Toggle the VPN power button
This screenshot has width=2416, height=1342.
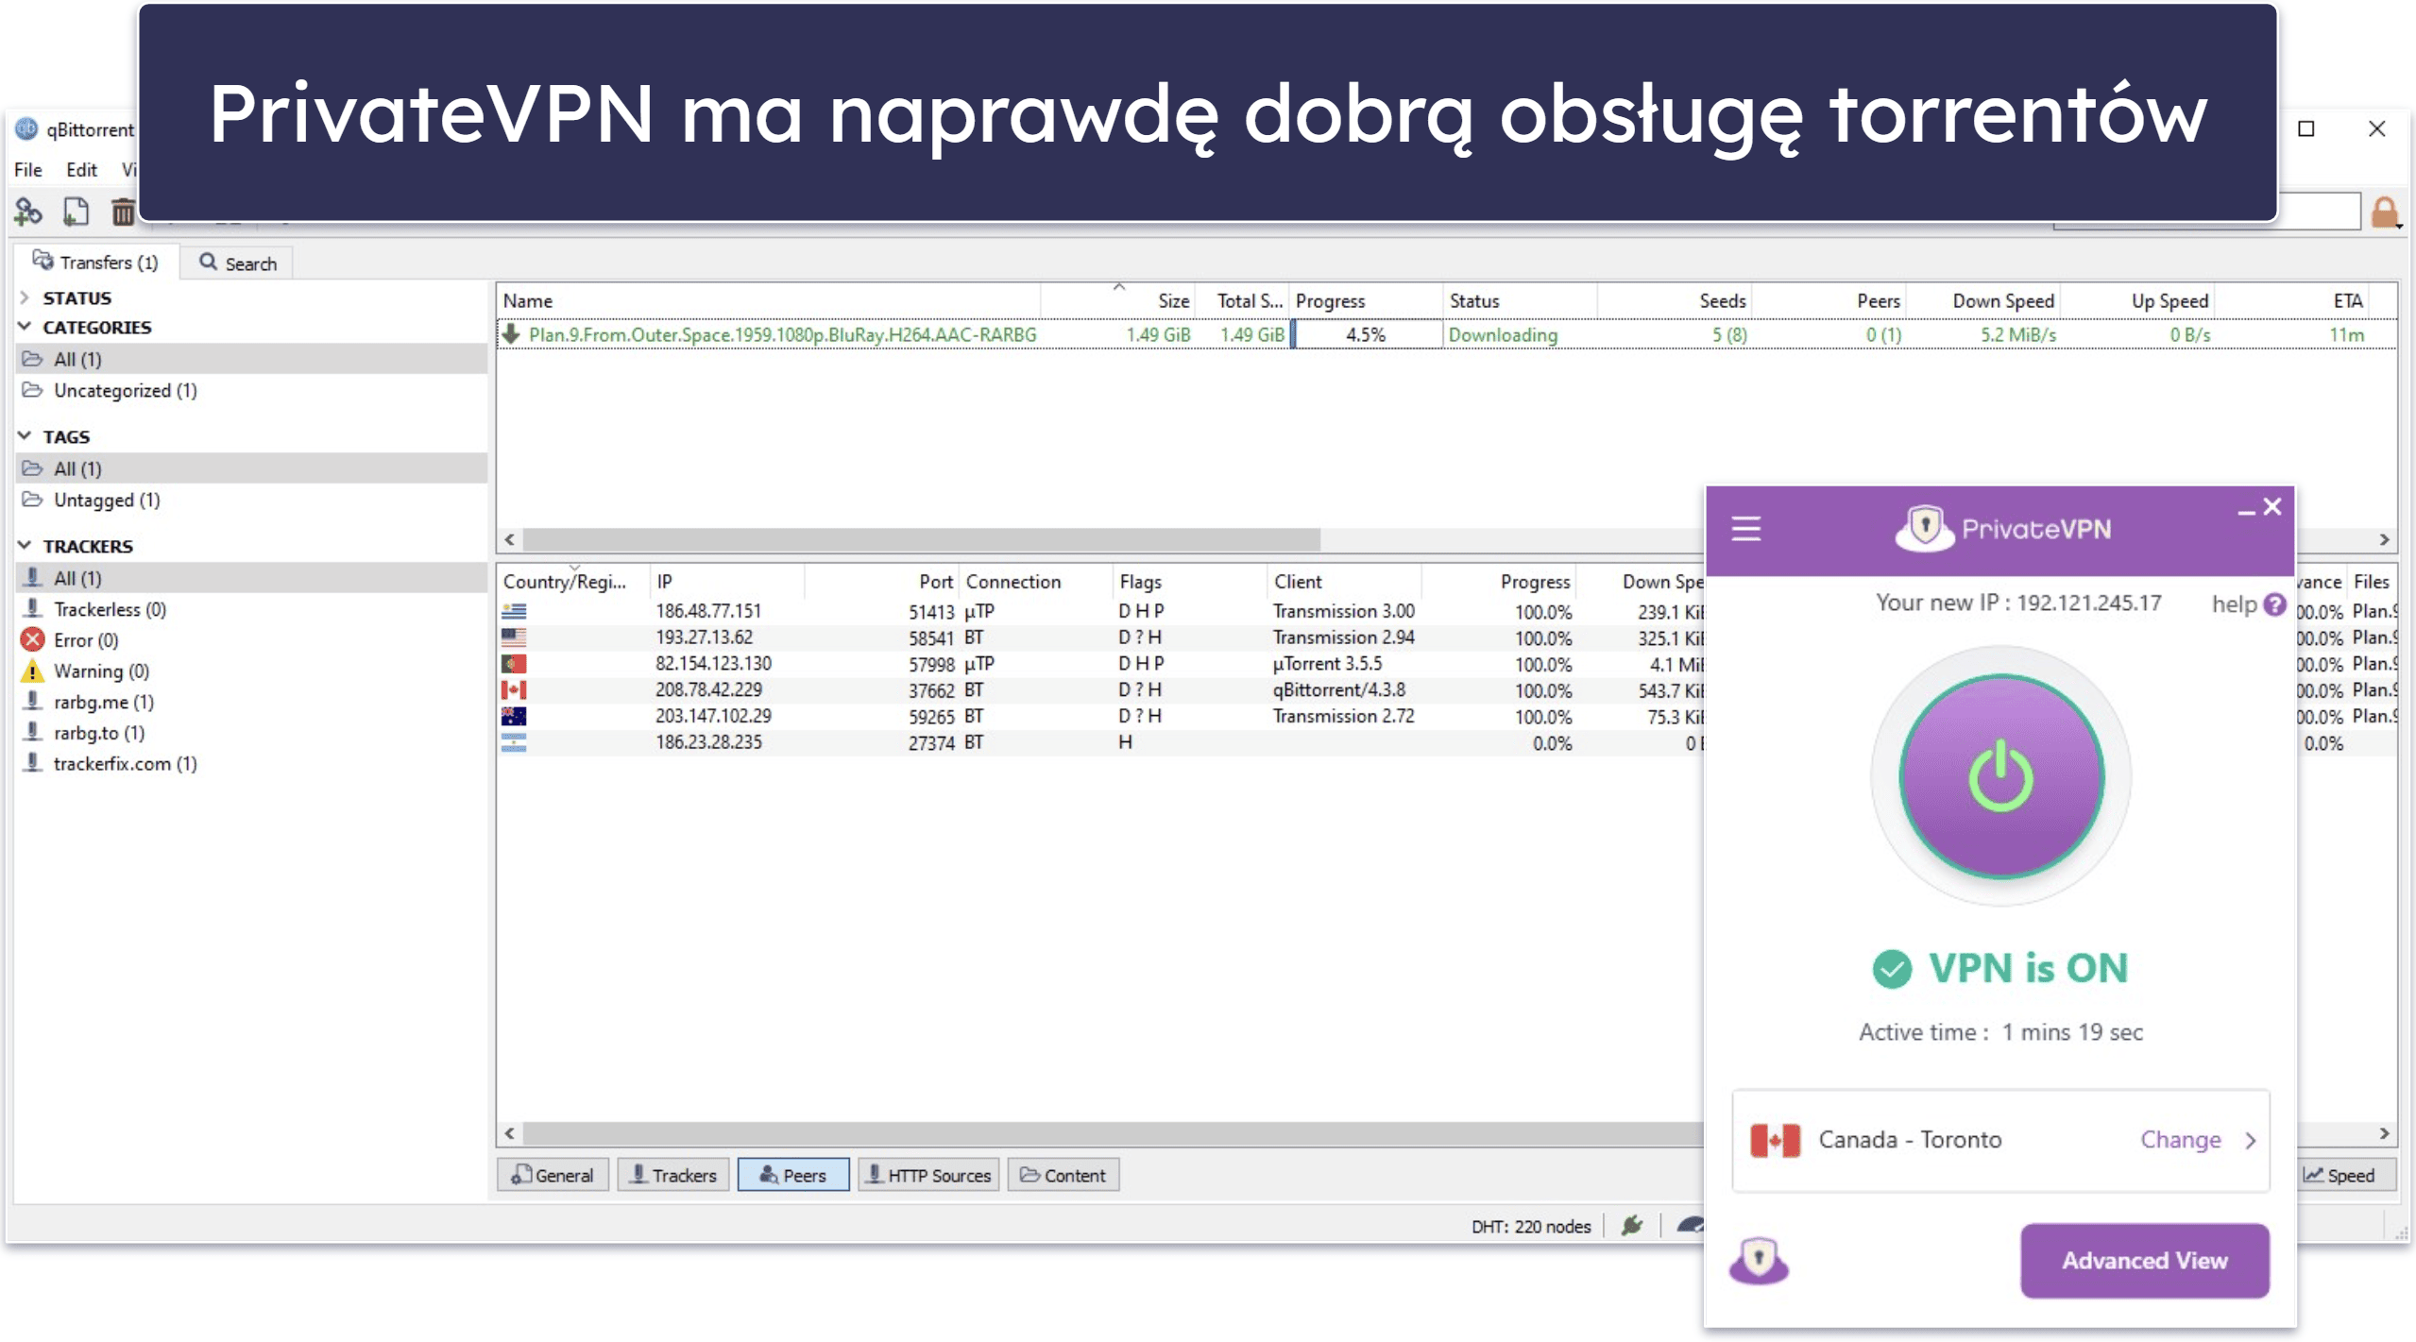(x=2000, y=776)
